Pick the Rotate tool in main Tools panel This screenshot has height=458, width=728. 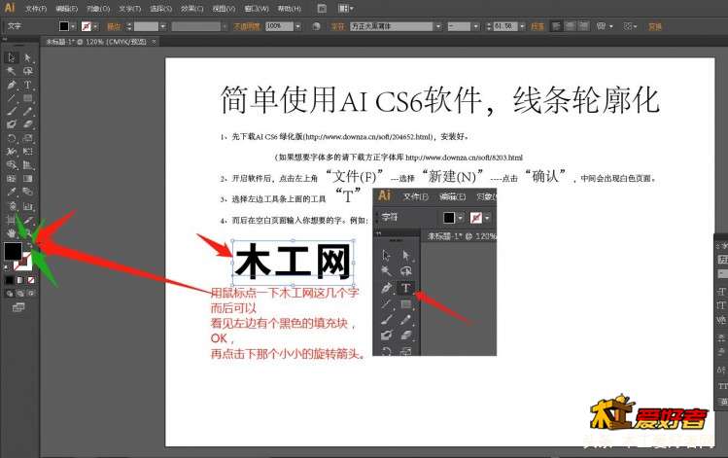[11, 138]
